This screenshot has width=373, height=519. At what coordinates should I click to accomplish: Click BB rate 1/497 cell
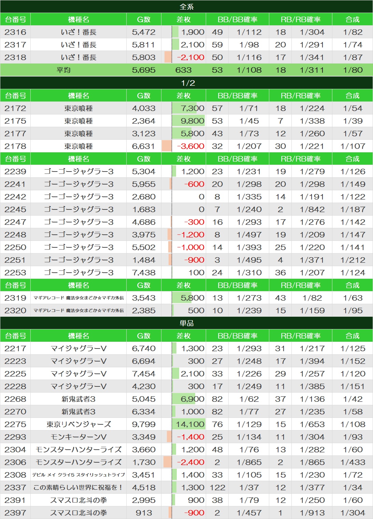[x=249, y=235]
